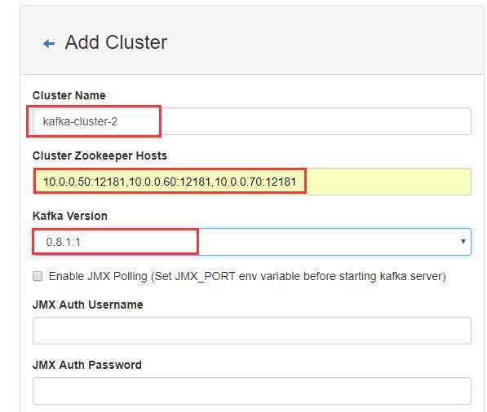Click the Kafka Version label
Viewport: 487px width, 412px height.
pyautogui.click(x=70, y=216)
